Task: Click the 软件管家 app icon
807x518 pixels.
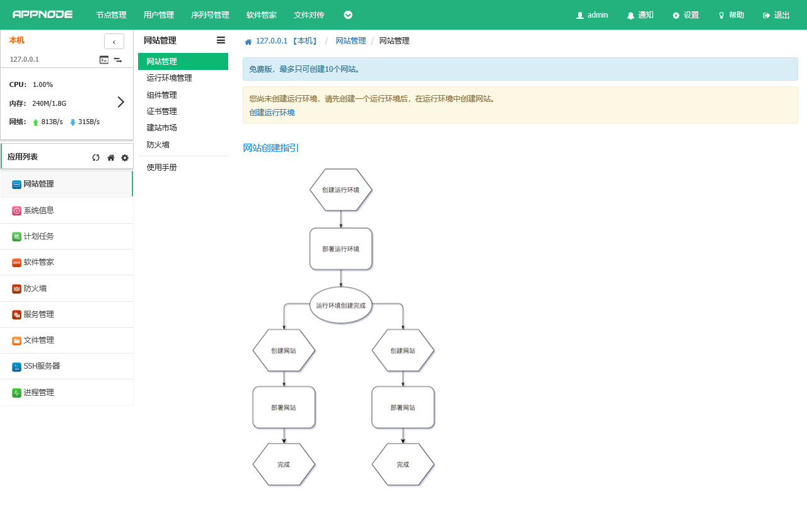Action: coord(16,263)
